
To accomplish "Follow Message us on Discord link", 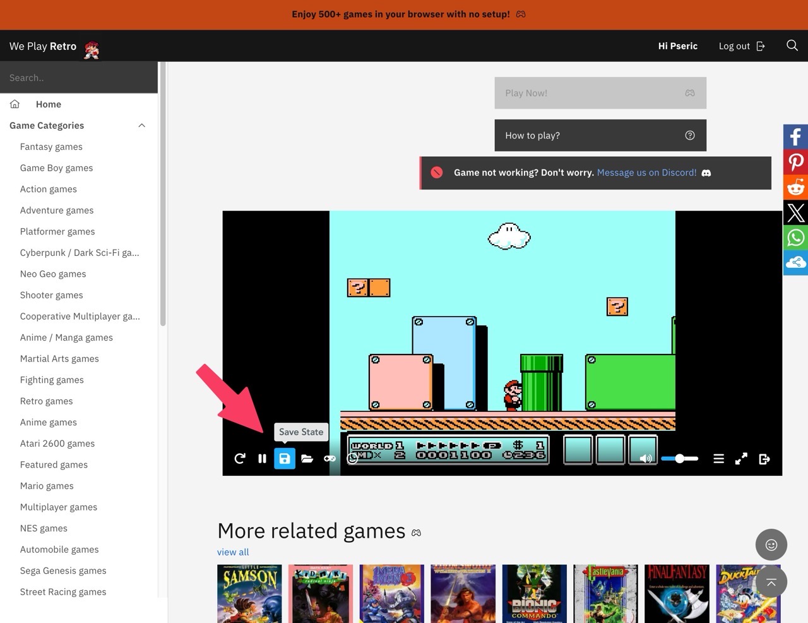I will 646,172.
